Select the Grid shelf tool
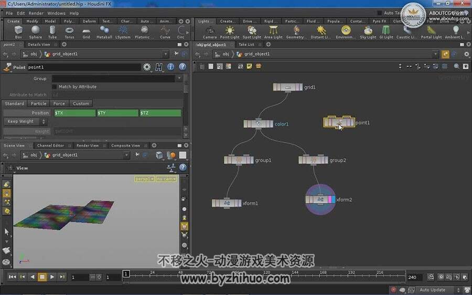The width and height of the screenshot is (472, 295). pos(86,32)
